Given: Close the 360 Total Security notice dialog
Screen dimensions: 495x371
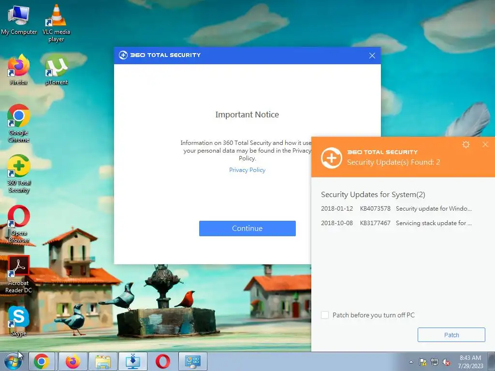Looking at the screenshot, I should (372, 56).
